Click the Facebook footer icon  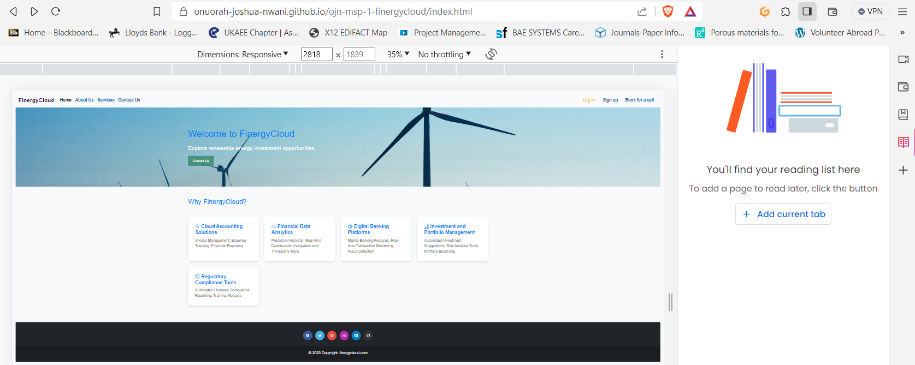click(x=308, y=336)
